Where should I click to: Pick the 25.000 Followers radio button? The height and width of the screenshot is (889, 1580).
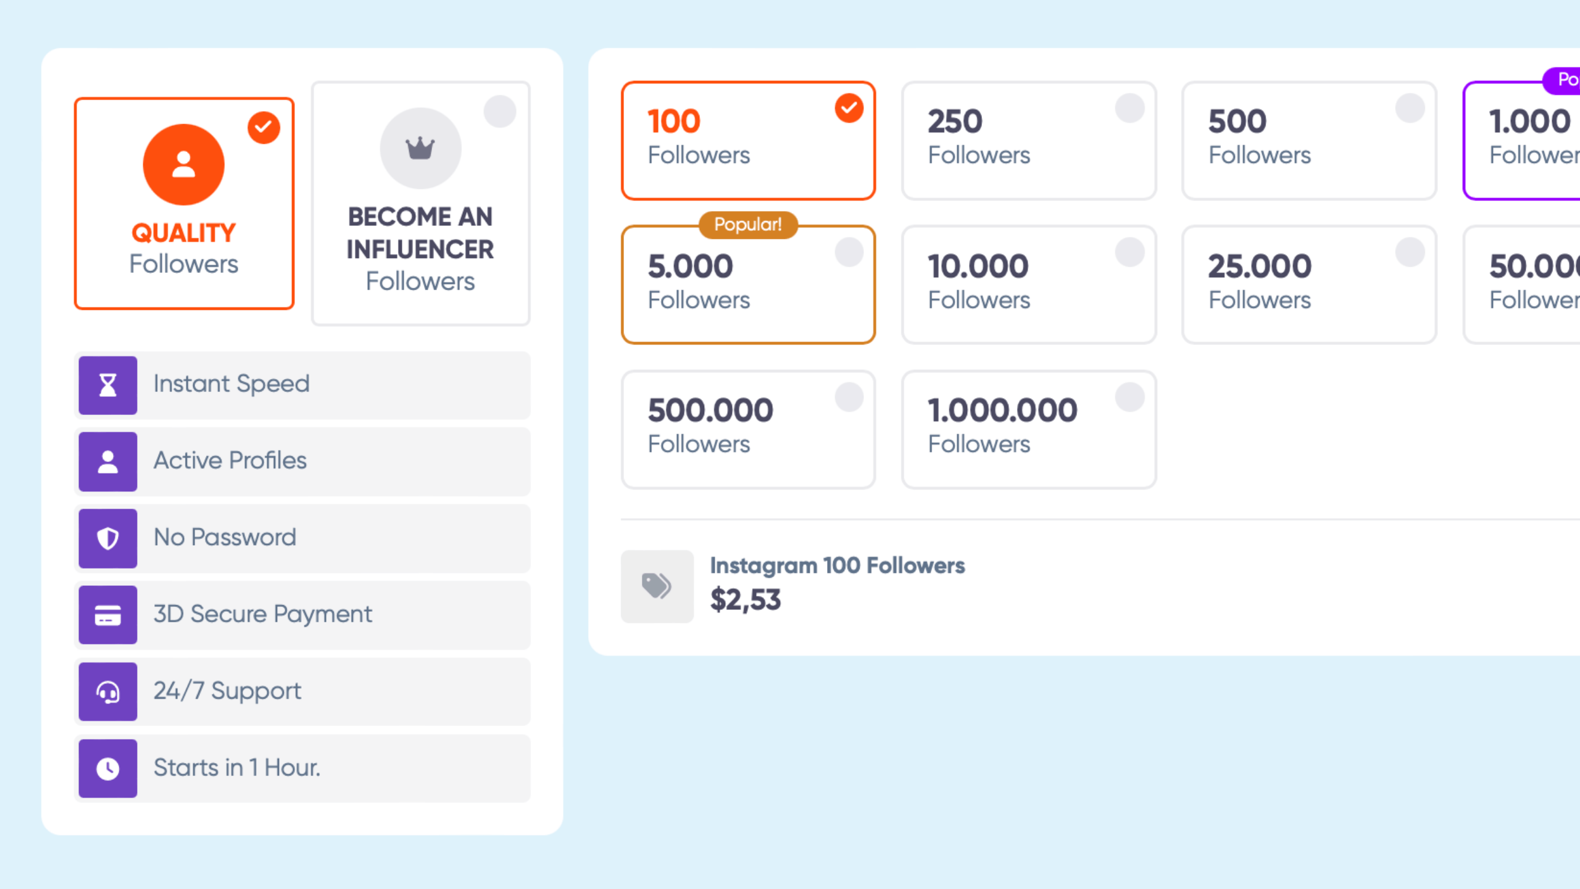1410,253
